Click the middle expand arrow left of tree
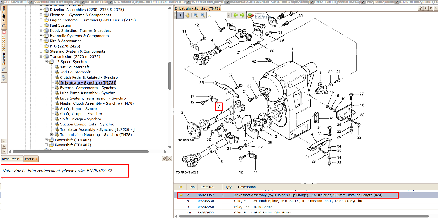438x218 pixels. [x=4, y=146]
